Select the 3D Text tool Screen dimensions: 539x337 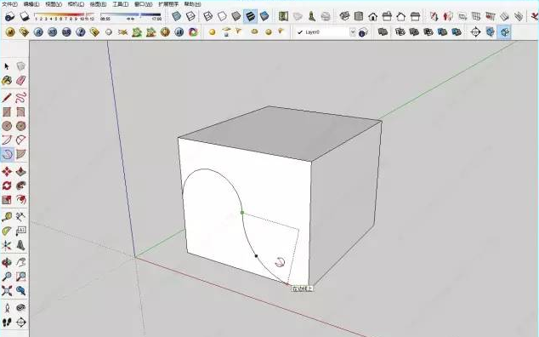click(20, 245)
